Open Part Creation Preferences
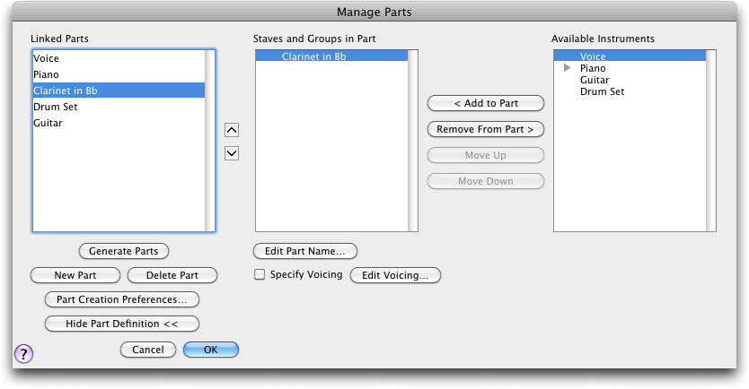Viewport: 749px width, 389px height. (122, 299)
